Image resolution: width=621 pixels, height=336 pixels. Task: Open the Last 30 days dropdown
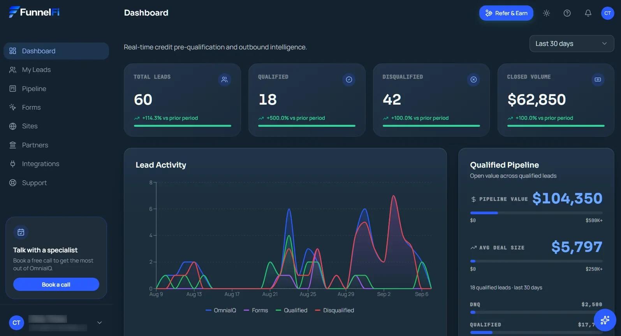click(x=572, y=44)
